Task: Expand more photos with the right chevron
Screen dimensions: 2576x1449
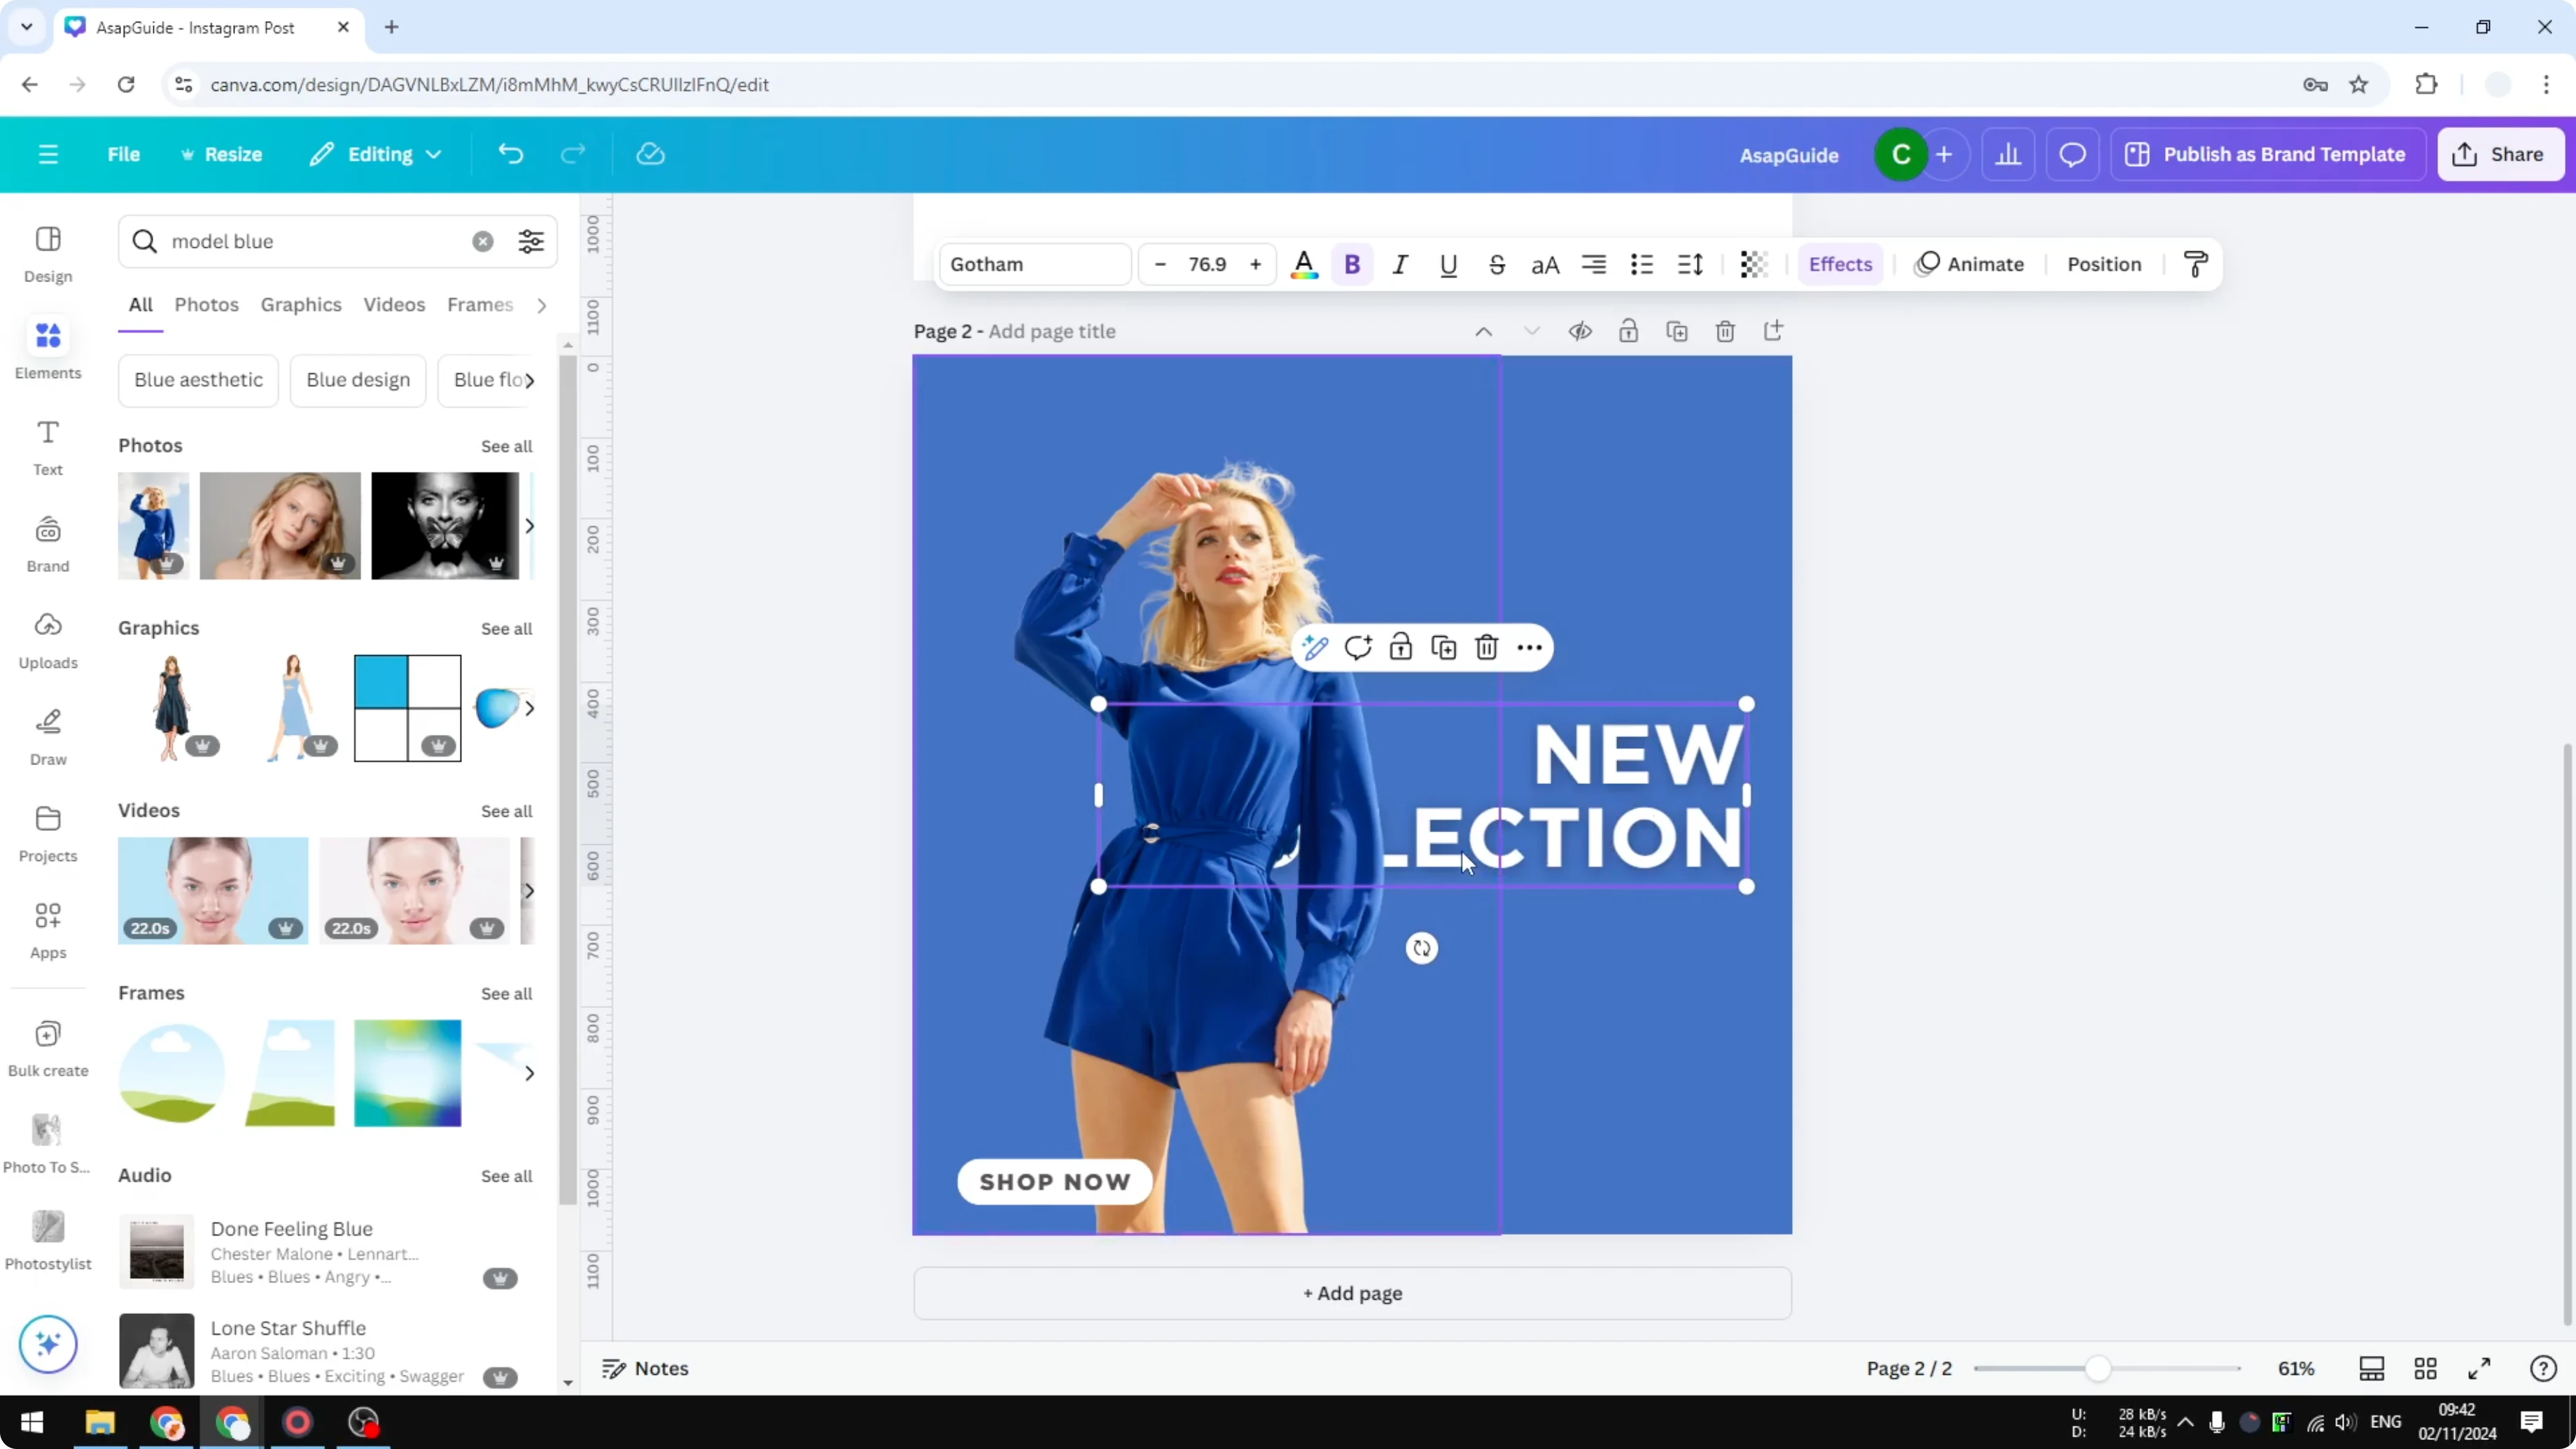Action: 529,525
